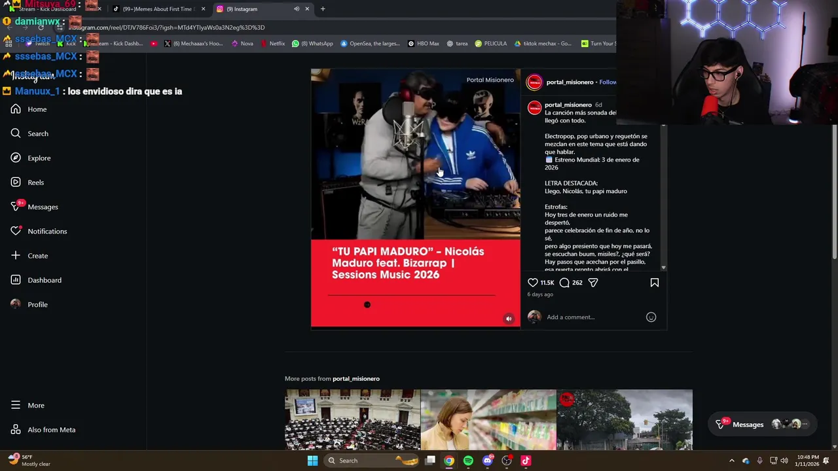Screen dimensions: 838x471
Task: Open the floating Messages button
Action: click(763, 425)
